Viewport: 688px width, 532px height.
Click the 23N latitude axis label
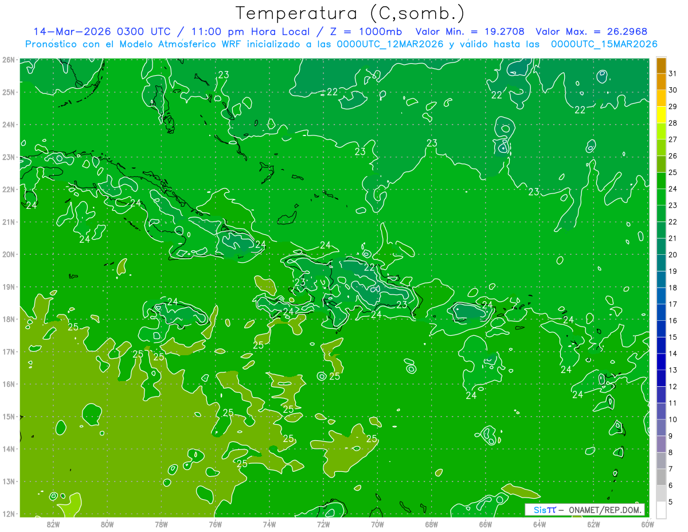coord(8,157)
